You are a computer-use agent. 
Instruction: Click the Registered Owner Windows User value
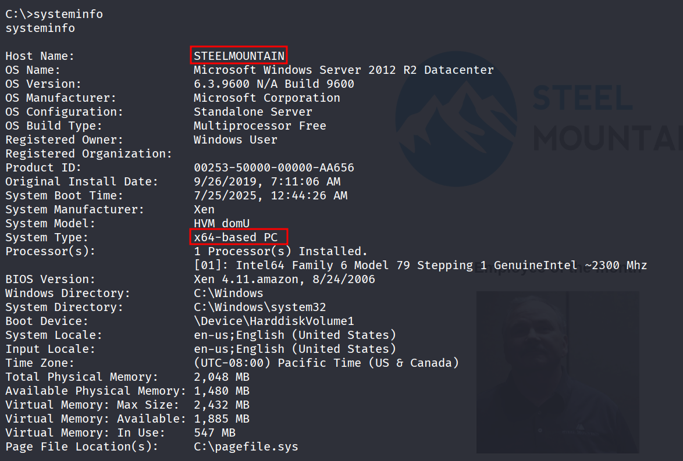tap(236, 140)
